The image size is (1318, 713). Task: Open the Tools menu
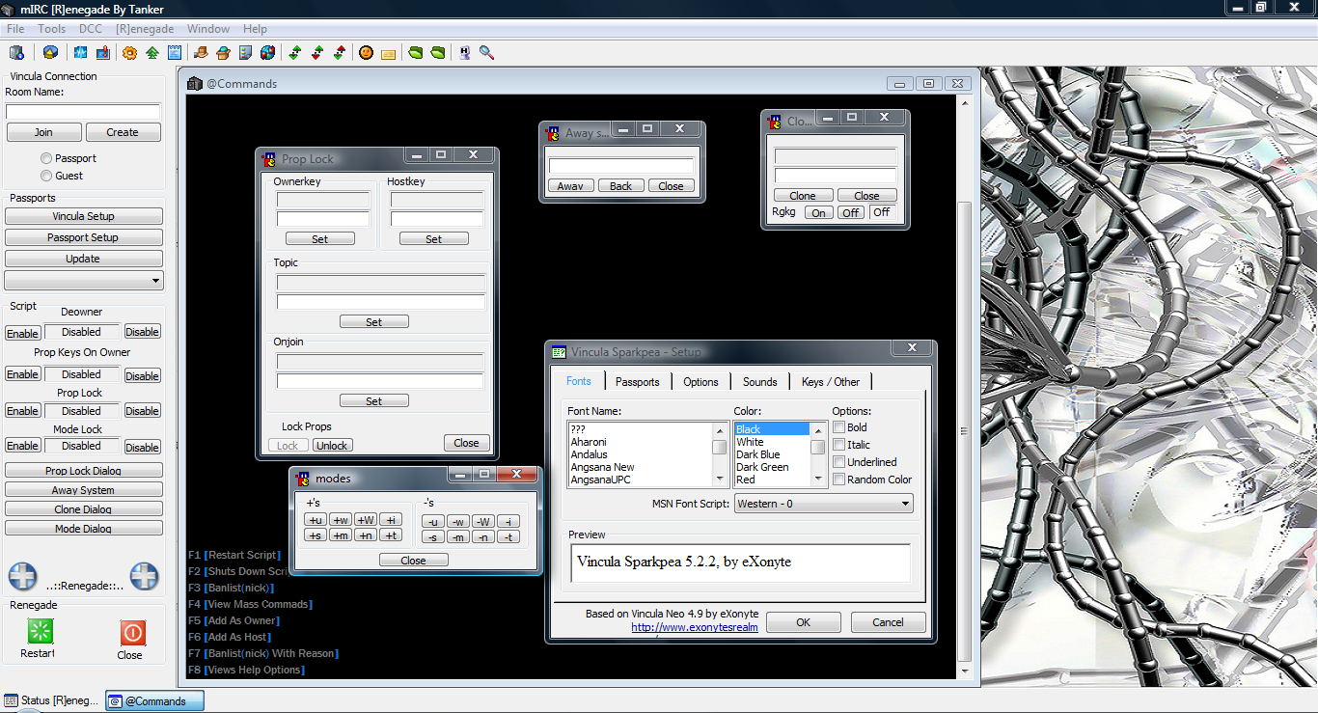52,29
